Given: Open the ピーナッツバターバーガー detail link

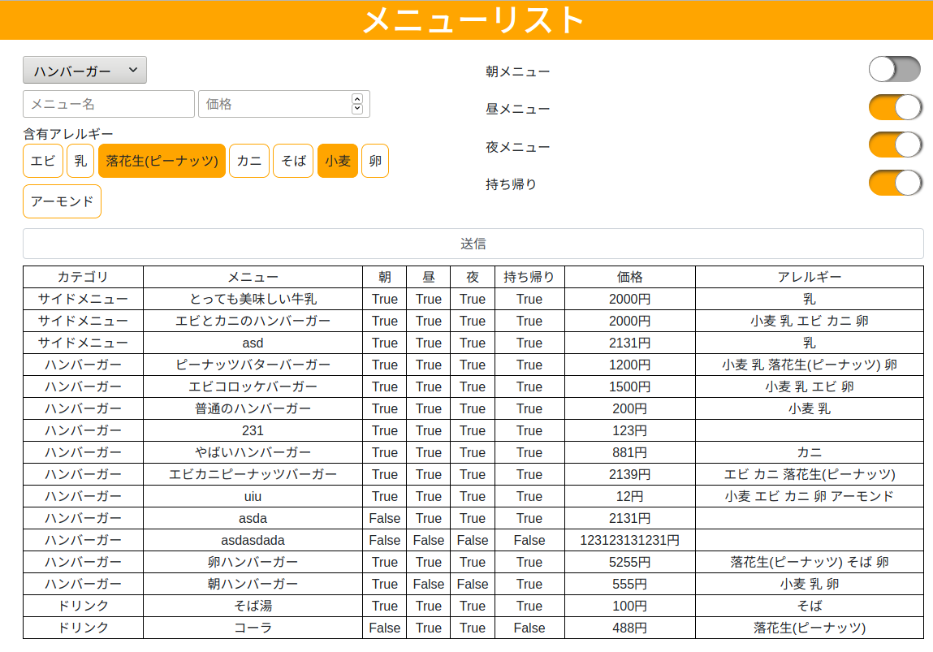Looking at the screenshot, I should click(252, 365).
